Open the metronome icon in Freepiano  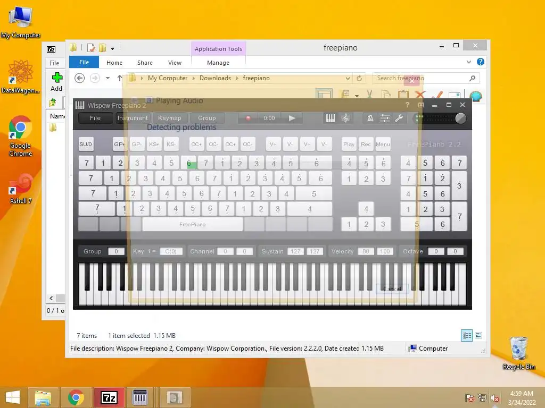[x=370, y=118]
